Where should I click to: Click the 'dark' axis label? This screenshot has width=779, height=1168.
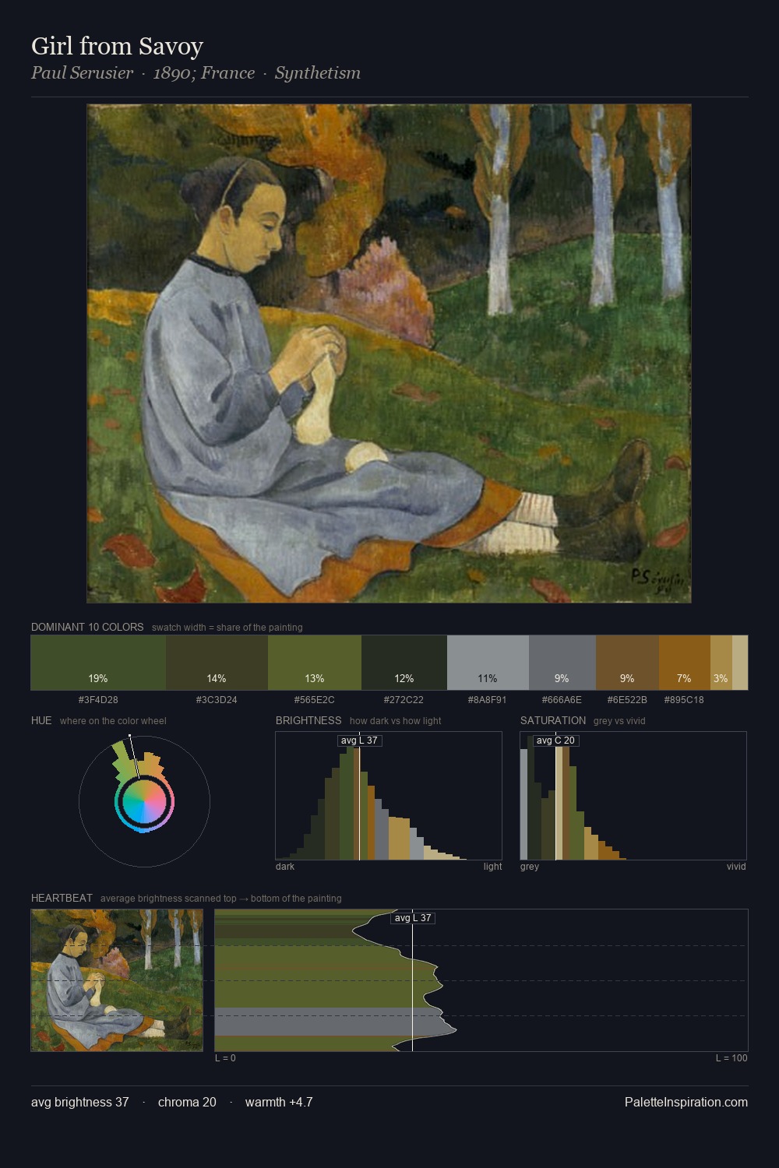(285, 867)
